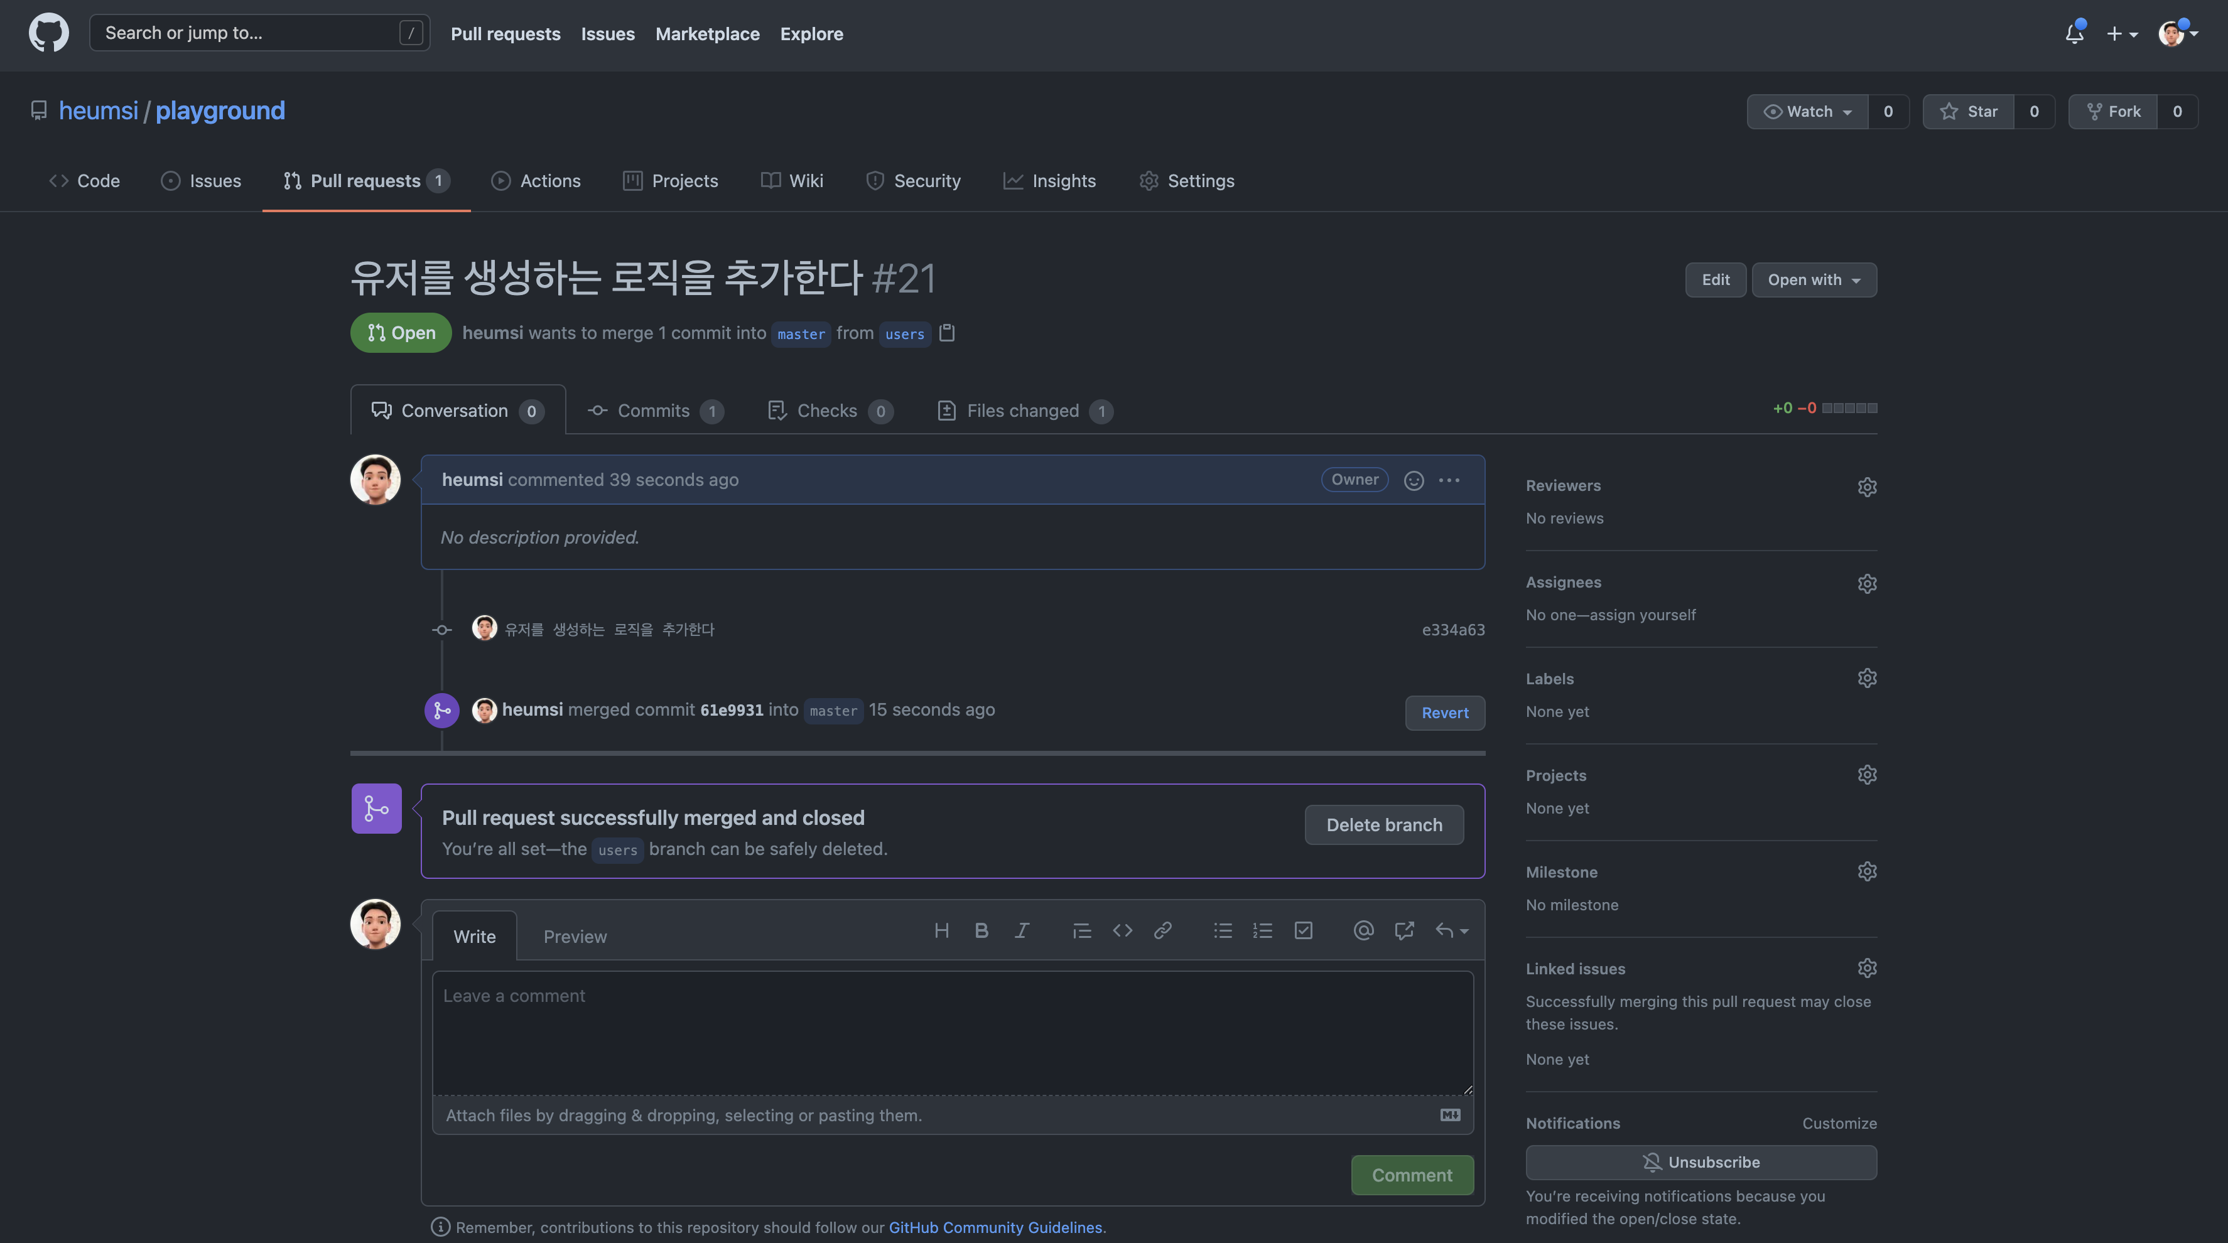Add a reaction with the smiley icon
The width and height of the screenshot is (2228, 1243).
tap(1414, 481)
